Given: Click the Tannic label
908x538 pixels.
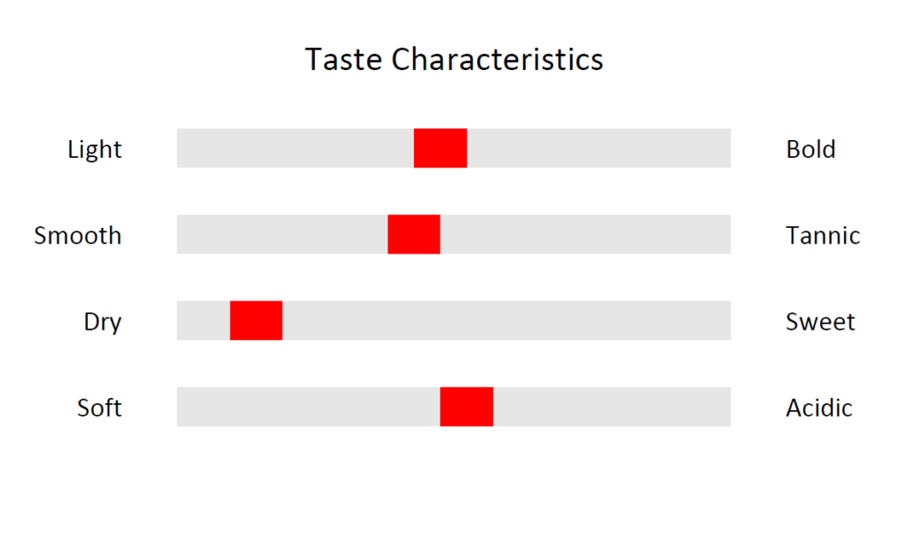Looking at the screenshot, I should (823, 236).
